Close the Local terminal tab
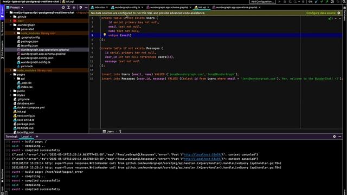Screen dimensions: 347x195 [x=31, y=136]
